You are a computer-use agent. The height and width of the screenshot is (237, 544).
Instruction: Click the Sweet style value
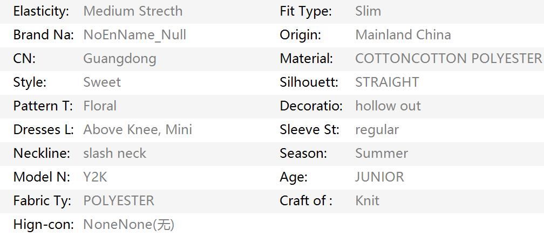[x=102, y=82]
